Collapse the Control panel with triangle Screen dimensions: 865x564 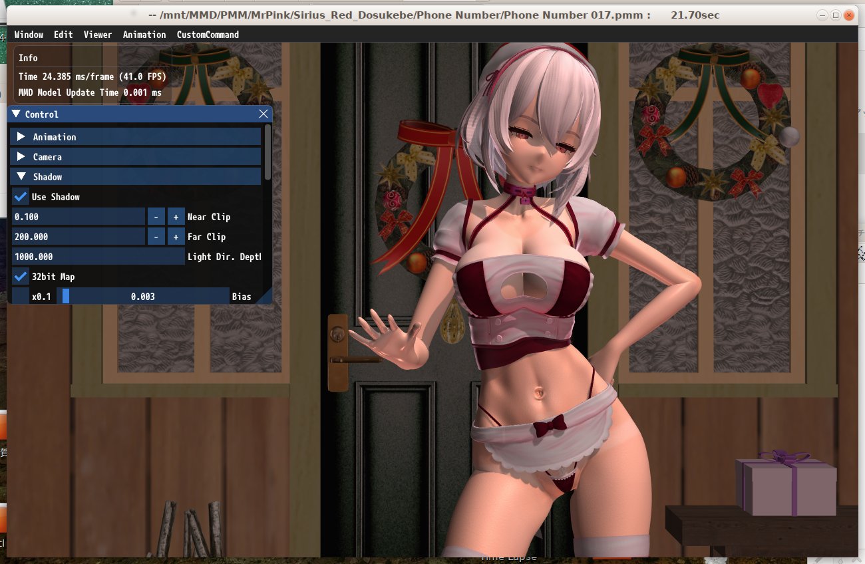16,114
